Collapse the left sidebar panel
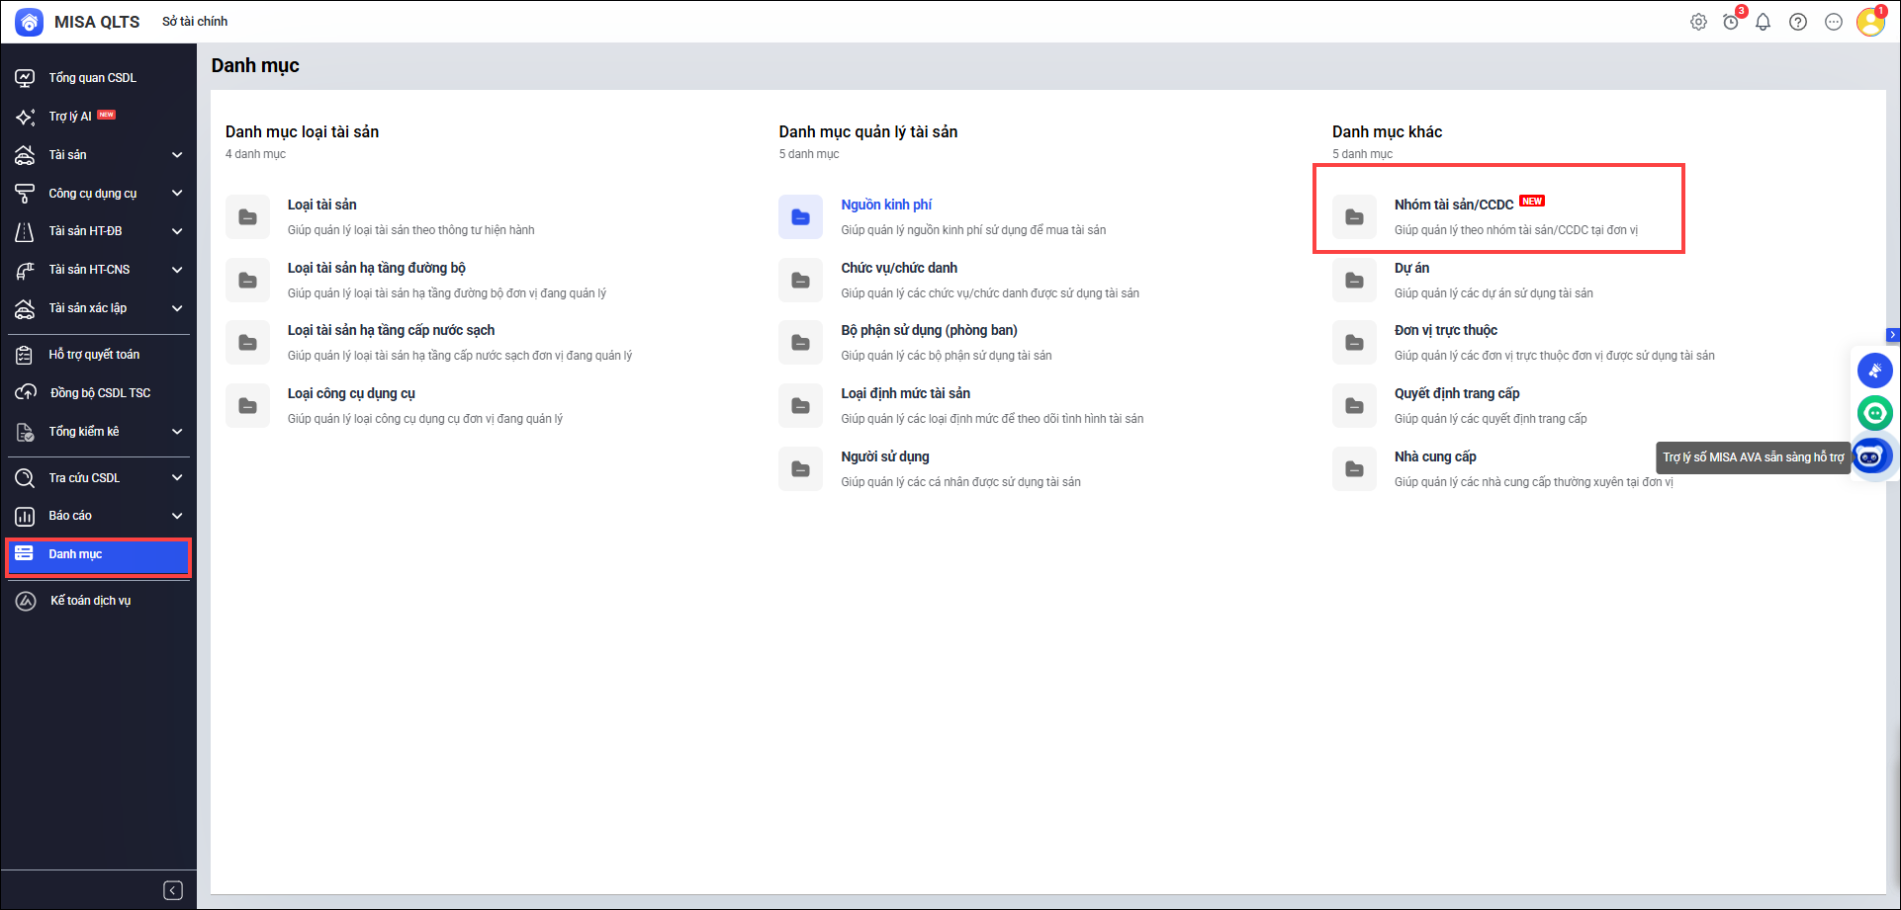 172,890
